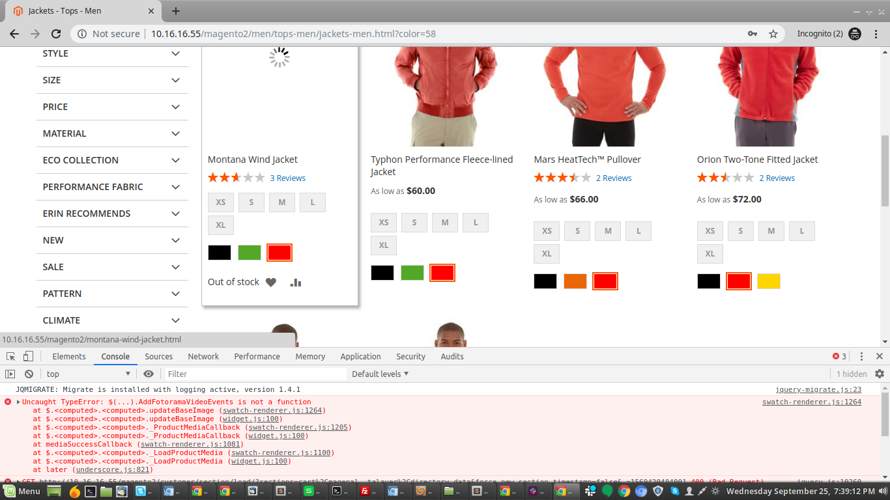The image size is (890, 500).
Task: Toggle the DevTools device toolbar
Action: [x=28, y=356]
